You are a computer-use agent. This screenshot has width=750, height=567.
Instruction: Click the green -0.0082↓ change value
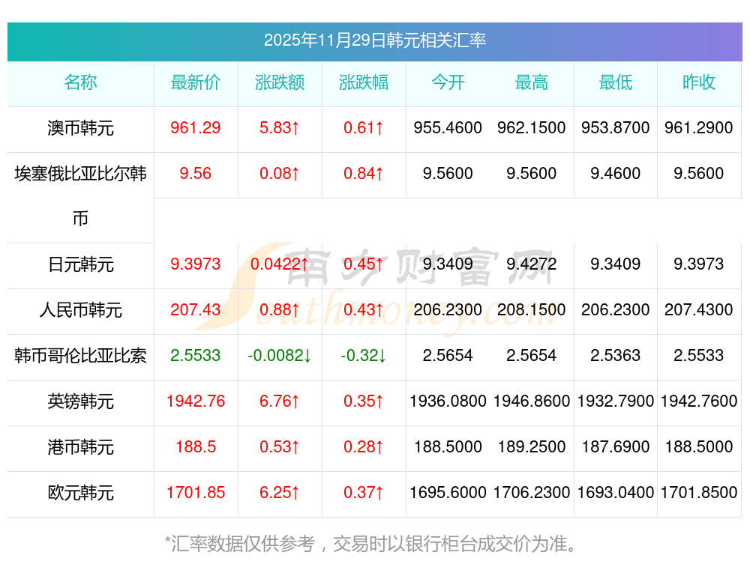click(280, 356)
